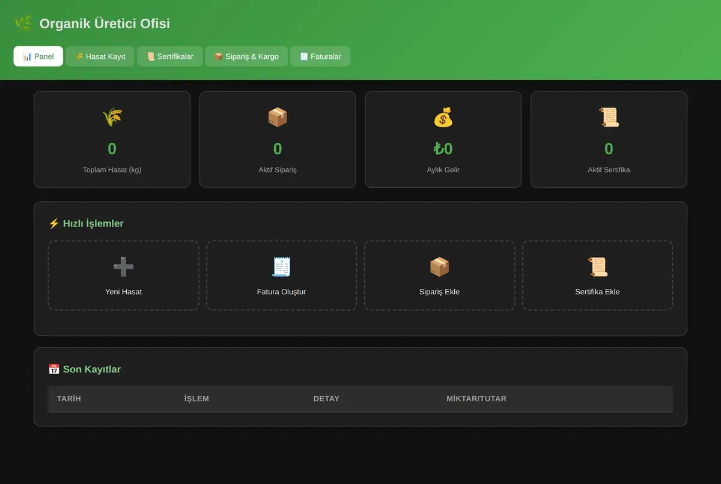
Task: Click the Organik Üretici Ofisi title
Action: pos(105,23)
